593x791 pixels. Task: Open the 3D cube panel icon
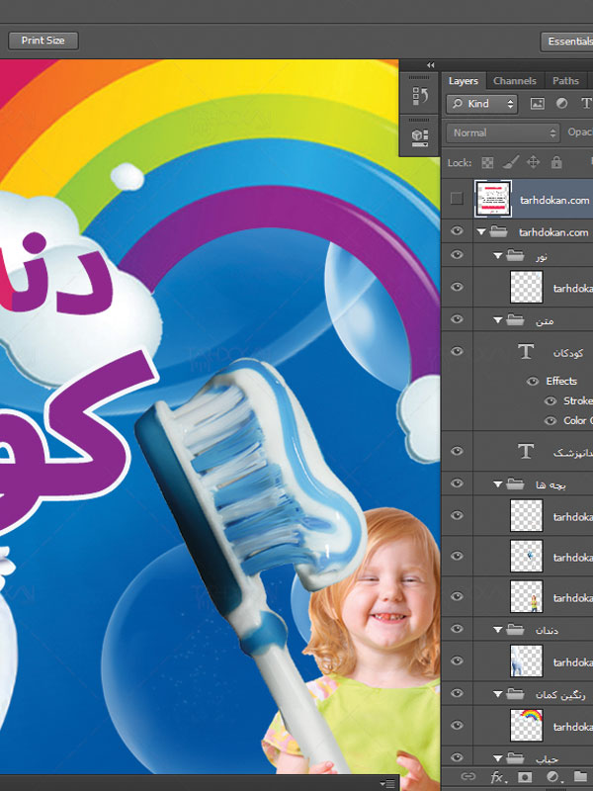[420, 136]
